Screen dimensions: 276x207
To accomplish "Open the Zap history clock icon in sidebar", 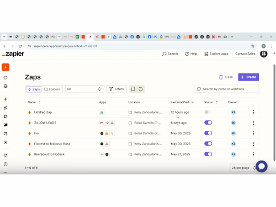I will [6, 164].
